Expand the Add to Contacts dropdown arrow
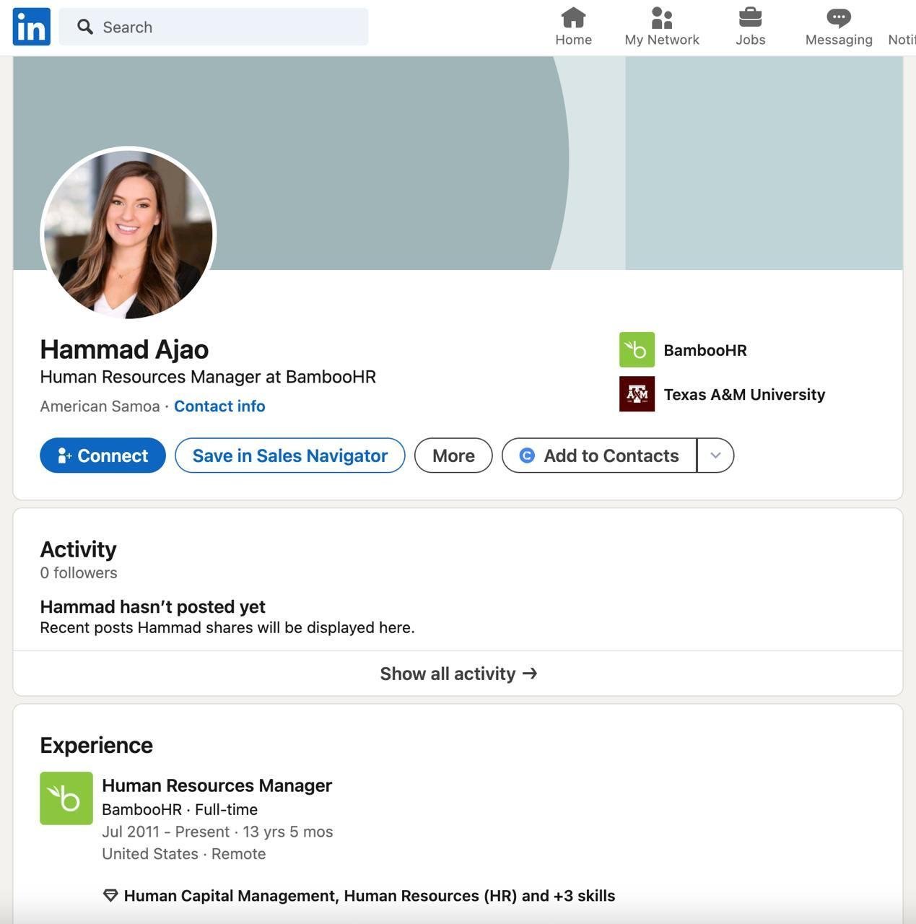Screen dimensions: 916x924 [715, 456]
